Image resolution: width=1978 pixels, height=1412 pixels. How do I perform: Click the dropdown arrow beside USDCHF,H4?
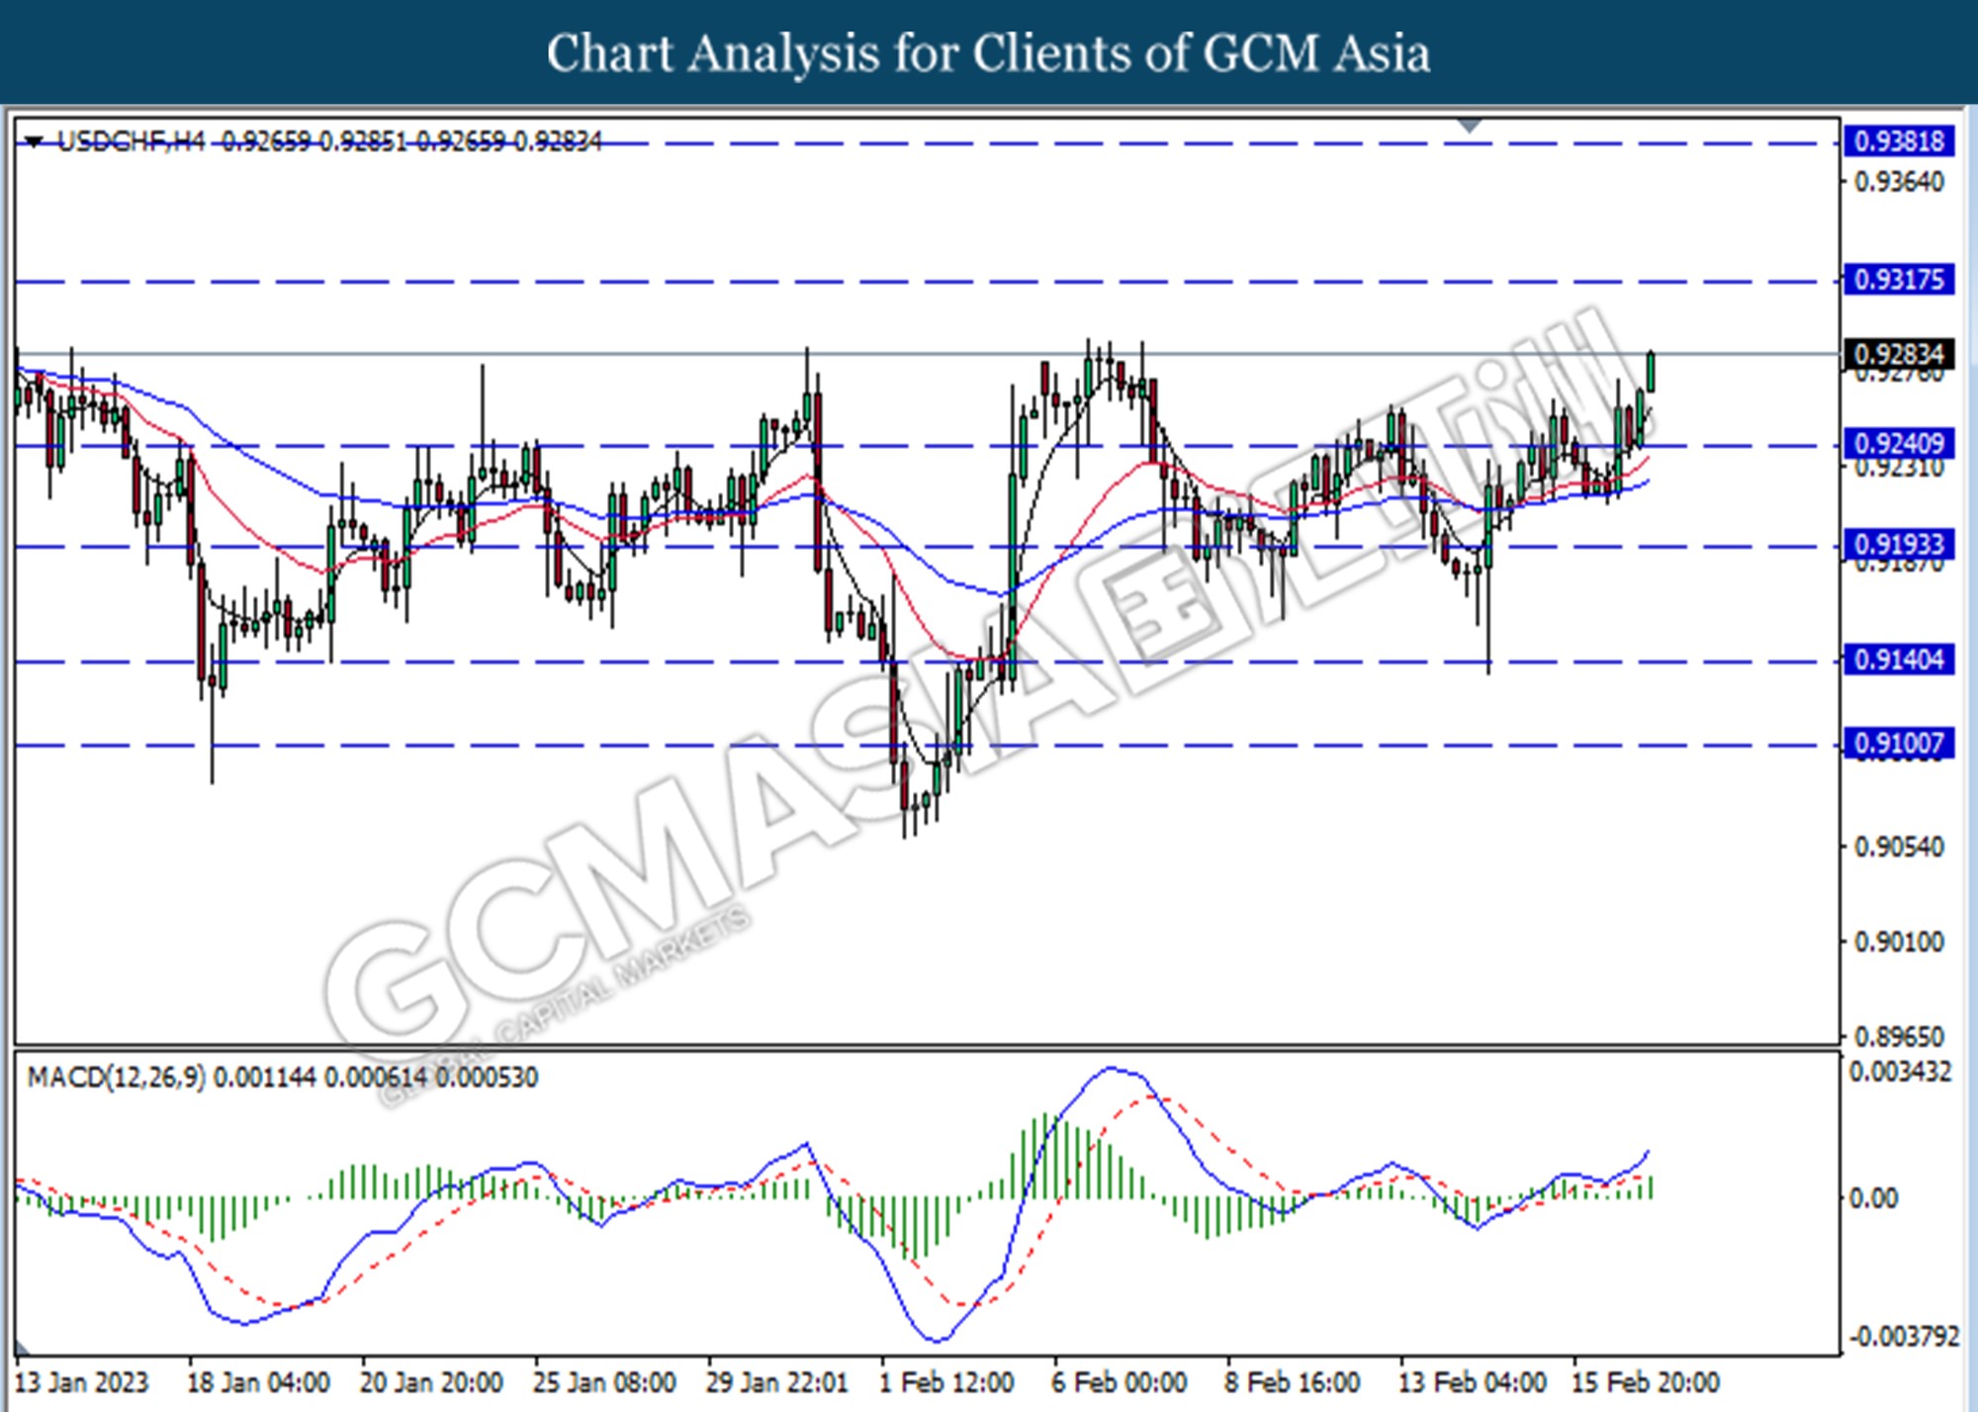point(35,142)
